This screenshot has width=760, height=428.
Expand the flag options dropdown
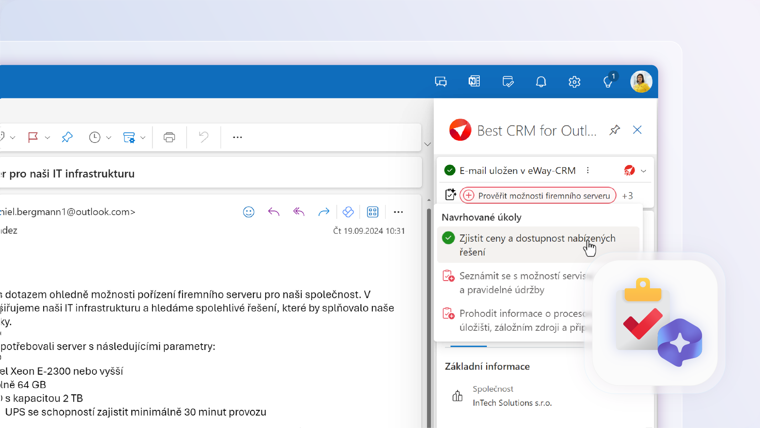[x=47, y=138]
